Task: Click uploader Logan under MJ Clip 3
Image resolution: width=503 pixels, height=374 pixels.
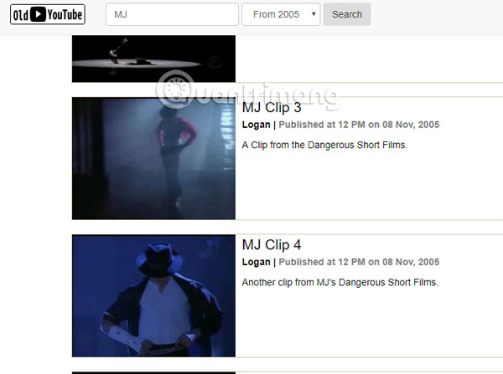Action: (x=256, y=125)
